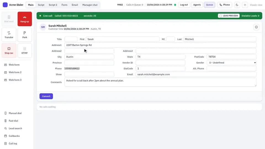Open the DTMF keypad
The image size is (265, 149).
click(25, 50)
